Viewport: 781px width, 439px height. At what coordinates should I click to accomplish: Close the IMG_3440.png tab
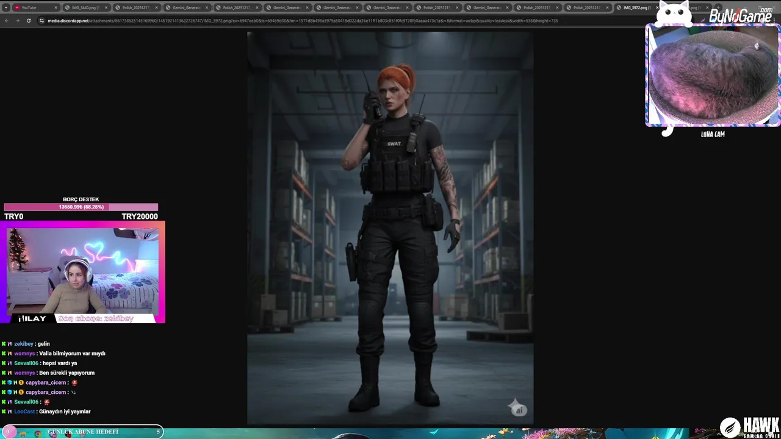pyautogui.click(x=106, y=8)
